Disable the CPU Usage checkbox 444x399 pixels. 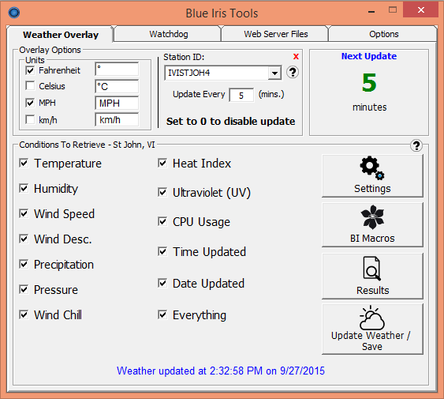[162, 221]
